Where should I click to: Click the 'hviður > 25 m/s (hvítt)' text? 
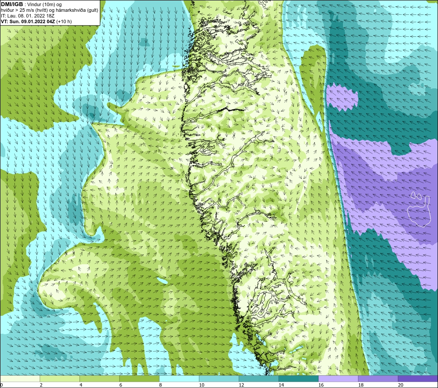click(24, 10)
